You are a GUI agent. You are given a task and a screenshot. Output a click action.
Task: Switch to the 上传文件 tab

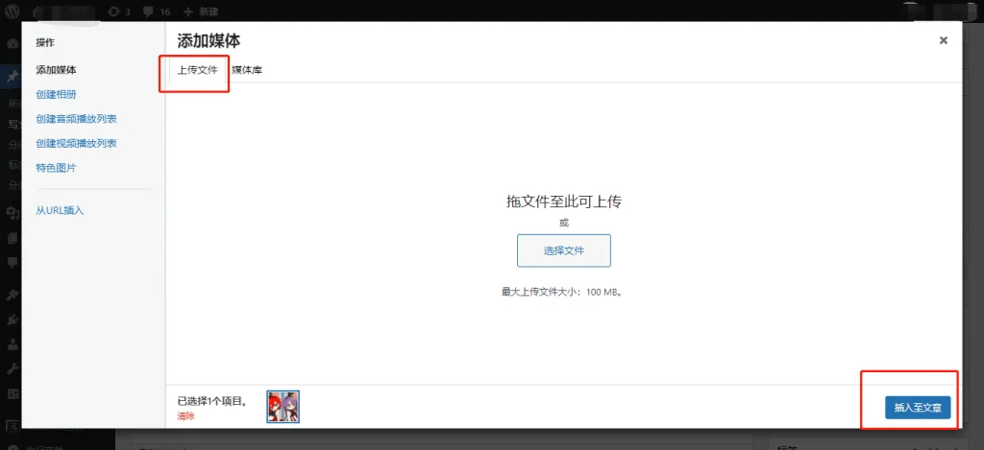tap(198, 70)
